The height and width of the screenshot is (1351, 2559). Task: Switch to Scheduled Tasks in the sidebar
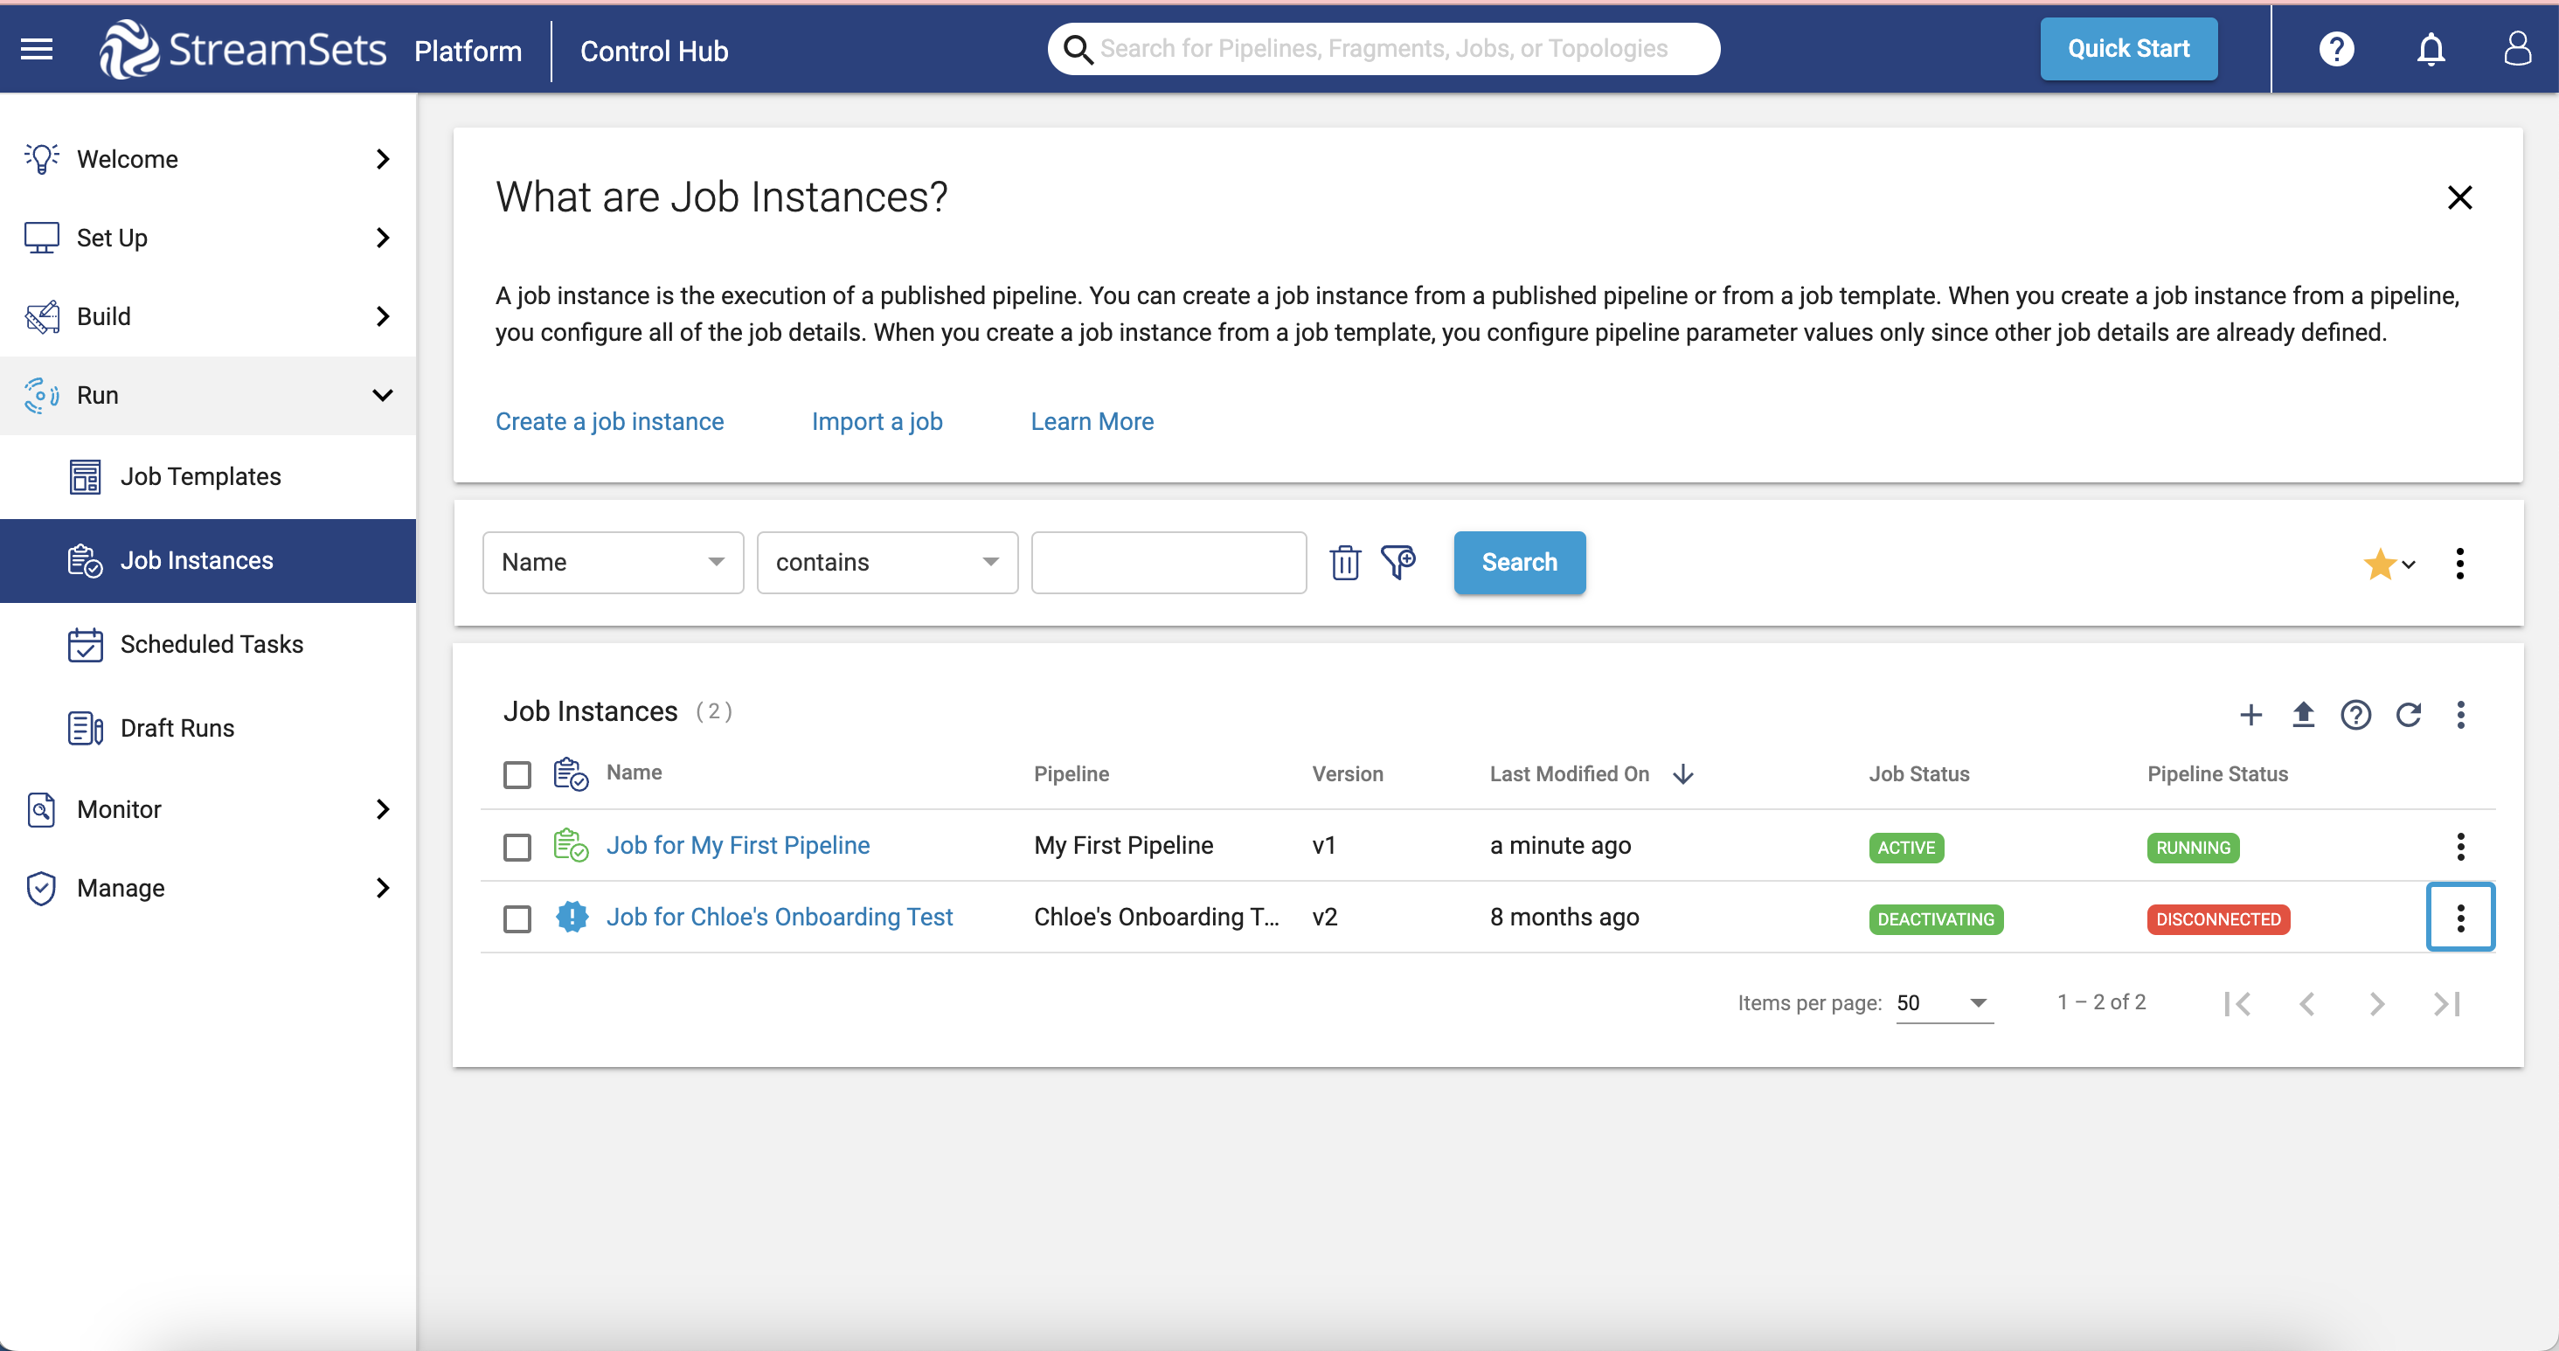[x=211, y=644]
